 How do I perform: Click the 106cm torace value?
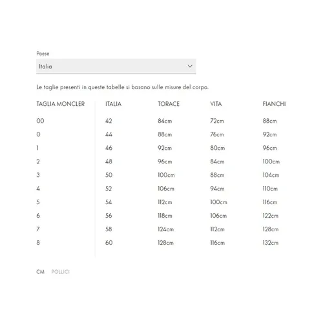coord(166,189)
